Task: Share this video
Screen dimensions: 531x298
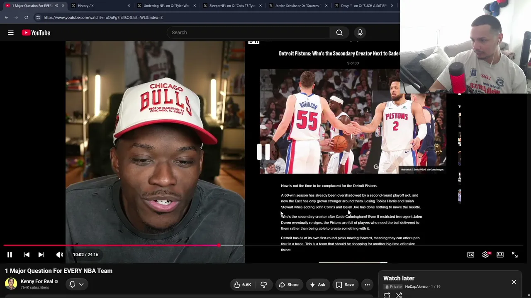Action: 289,285
